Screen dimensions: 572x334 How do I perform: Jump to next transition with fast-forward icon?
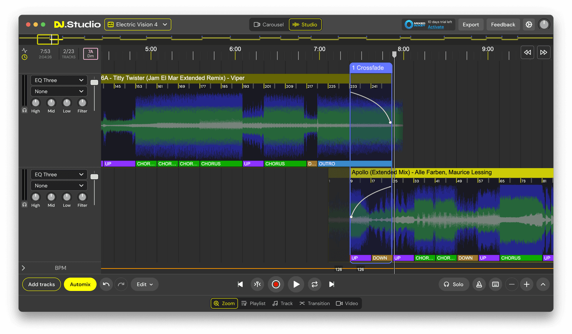pyautogui.click(x=543, y=52)
